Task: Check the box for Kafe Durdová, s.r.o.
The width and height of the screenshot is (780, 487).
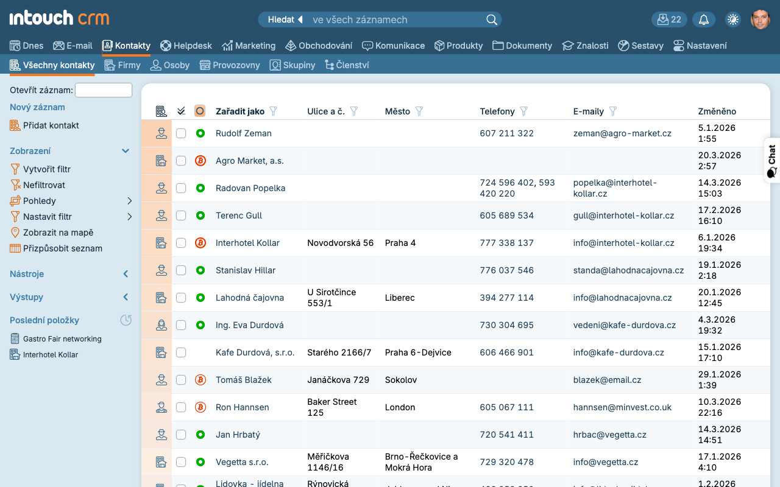Action: tap(181, 352)
